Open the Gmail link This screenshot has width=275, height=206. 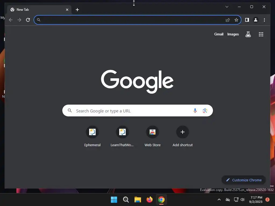tap(219, 34)
